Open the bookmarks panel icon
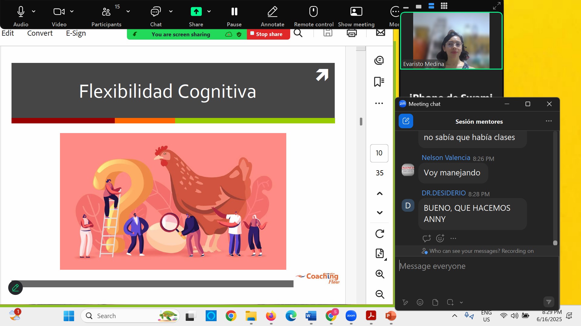 (x=379, y=82)
